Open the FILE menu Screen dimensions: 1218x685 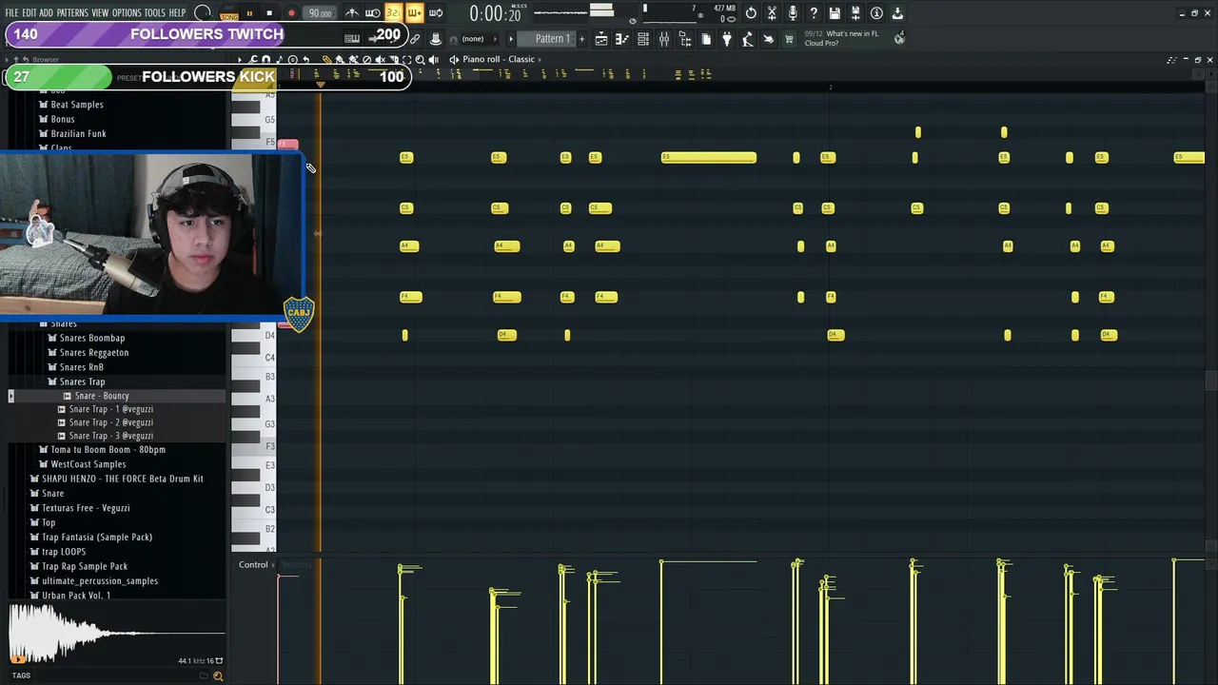11,13
